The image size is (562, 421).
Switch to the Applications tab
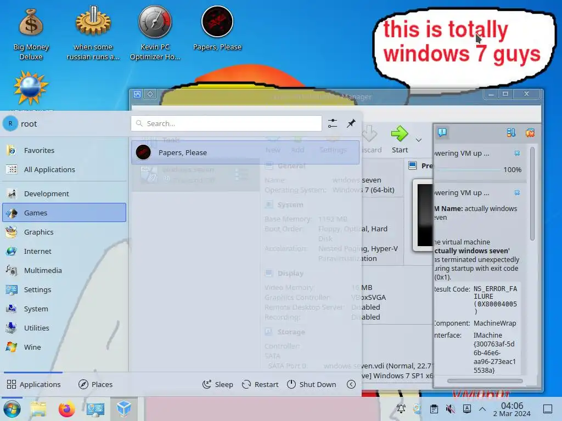click(x=33, y=384)
